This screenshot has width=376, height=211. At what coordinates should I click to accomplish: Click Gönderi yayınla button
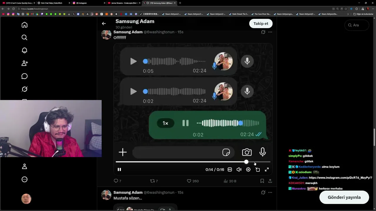[344, 197]
